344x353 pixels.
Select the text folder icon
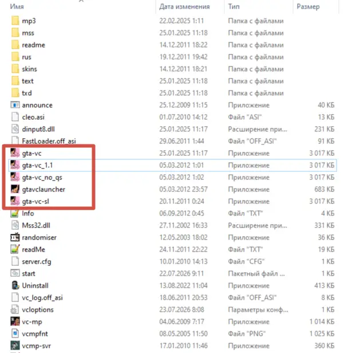click(15, 81)
